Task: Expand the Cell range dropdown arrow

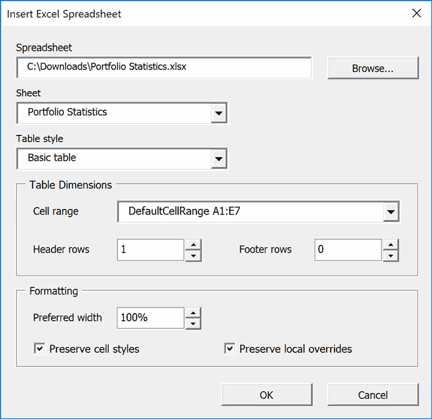Action: (x=391, y=211)
